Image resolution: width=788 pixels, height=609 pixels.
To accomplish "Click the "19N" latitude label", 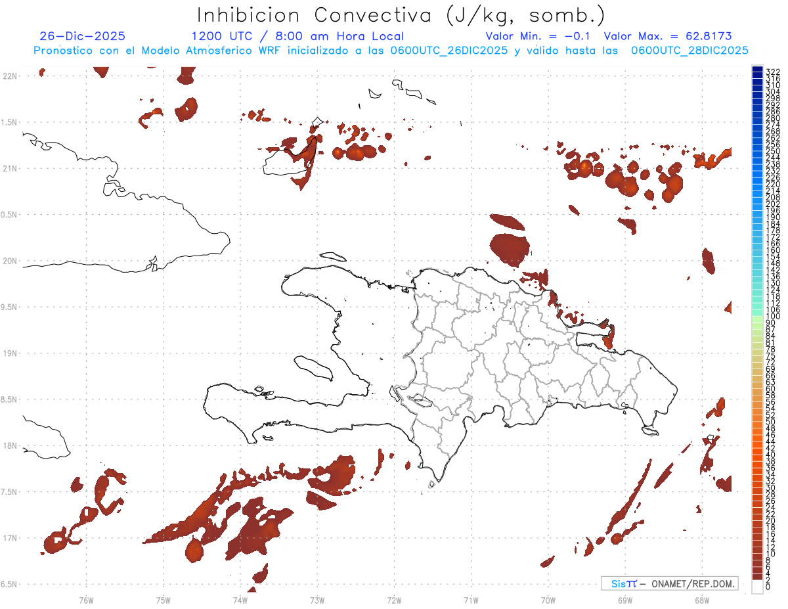I will coord(9,353).
